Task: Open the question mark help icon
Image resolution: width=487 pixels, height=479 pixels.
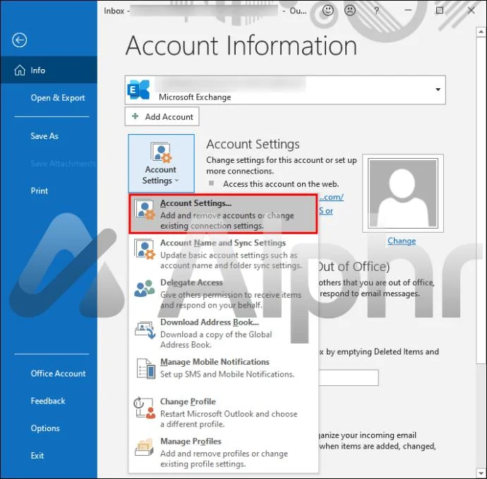Action: (x=376, y=11)
